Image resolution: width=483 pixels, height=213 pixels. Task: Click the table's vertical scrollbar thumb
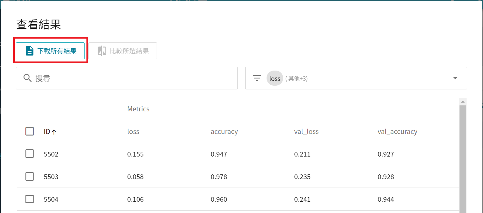pyautogui.click(x=462, y=157)
